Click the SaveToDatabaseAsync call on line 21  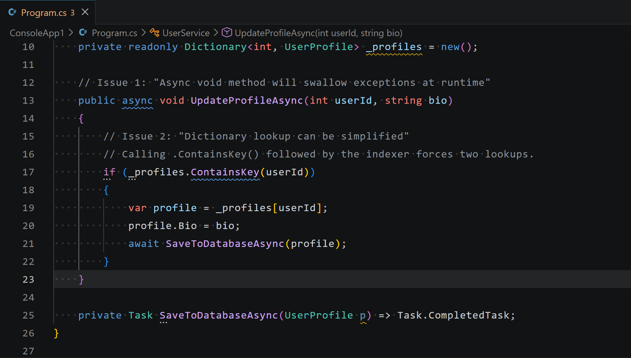[x=225, y=244]
